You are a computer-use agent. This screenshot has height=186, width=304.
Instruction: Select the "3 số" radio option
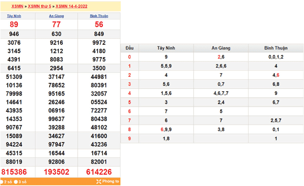pos(16,181)
